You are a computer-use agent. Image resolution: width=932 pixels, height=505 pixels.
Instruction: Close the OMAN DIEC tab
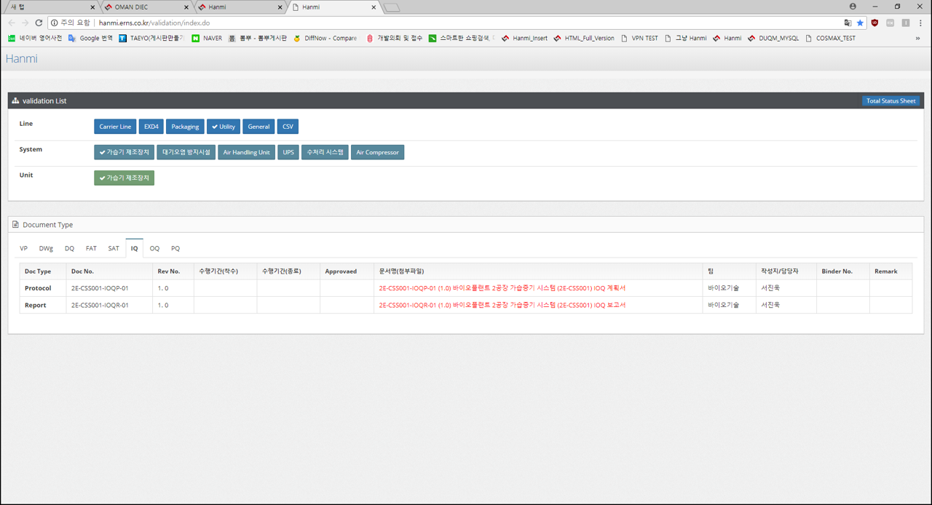click(186, 7)
